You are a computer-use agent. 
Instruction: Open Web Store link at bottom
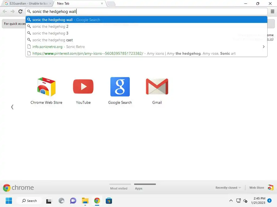coord(256,188)
